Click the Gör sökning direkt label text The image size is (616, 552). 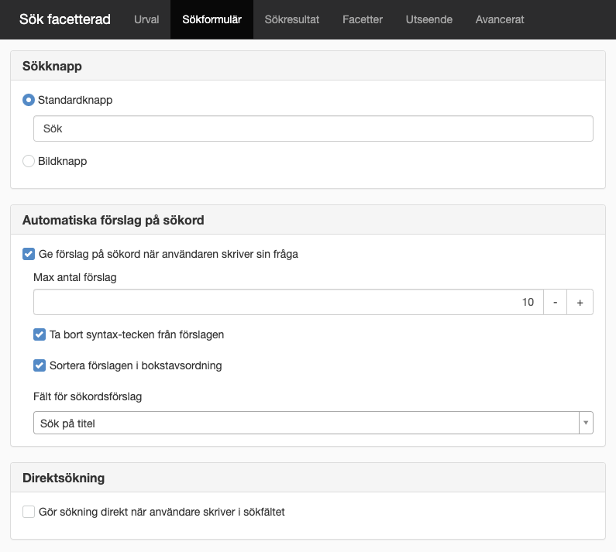point(161,512)
